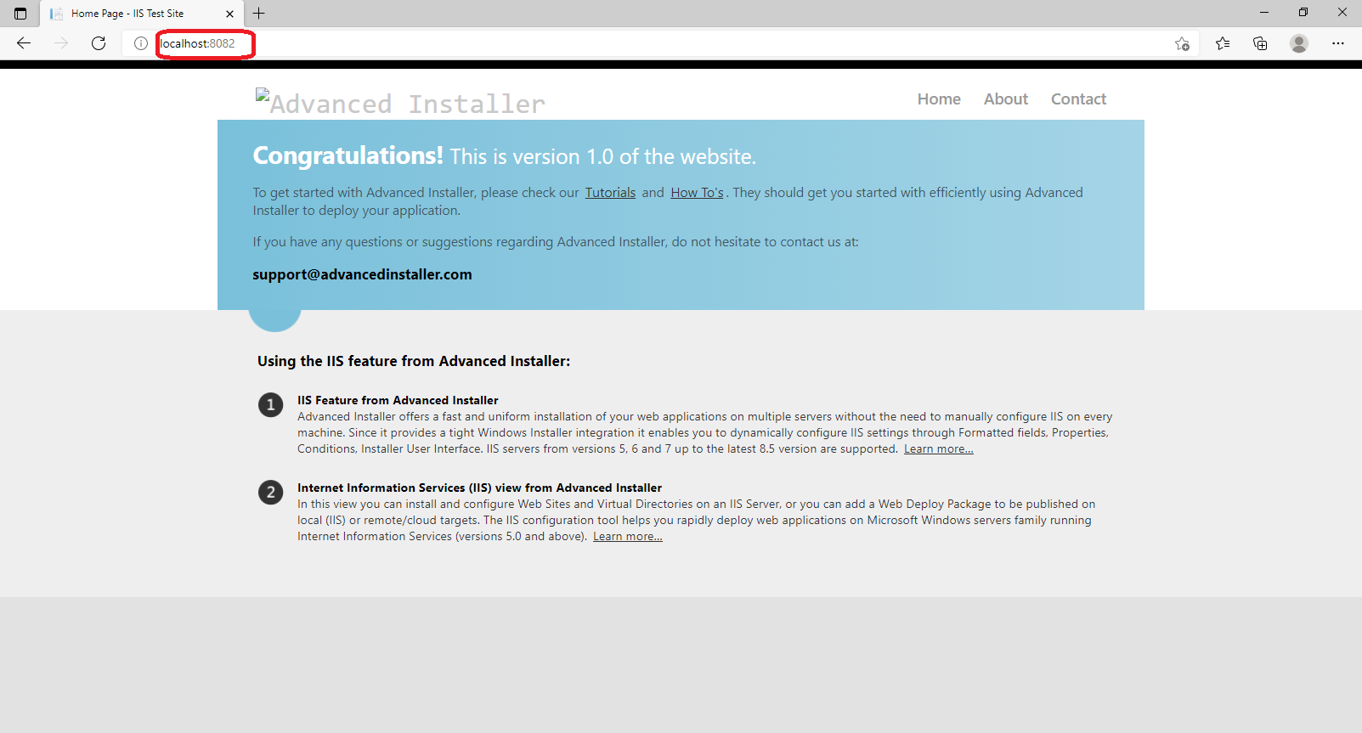Follow the Tutorials link
The height and width of the screenshot is (733, 1362).
click(x=610, y=193)
